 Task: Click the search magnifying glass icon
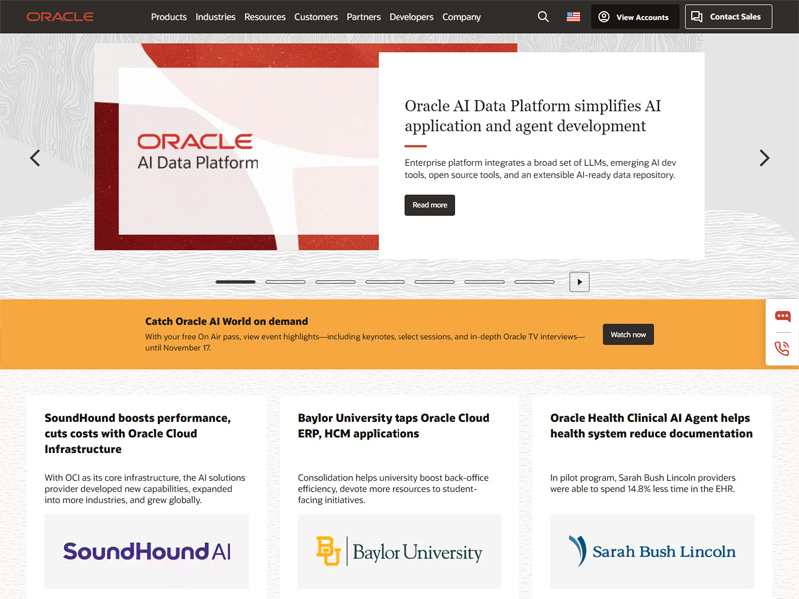click(x=543, y=17)
